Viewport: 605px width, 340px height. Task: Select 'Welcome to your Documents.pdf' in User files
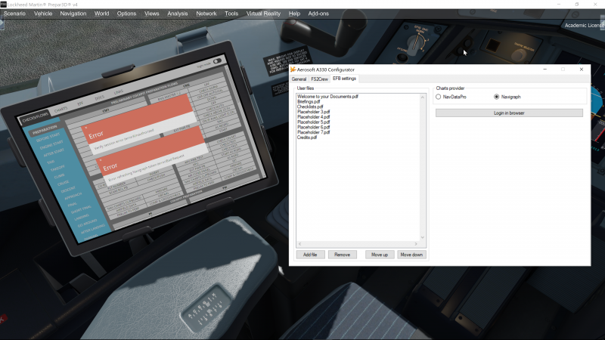point(327,97)
